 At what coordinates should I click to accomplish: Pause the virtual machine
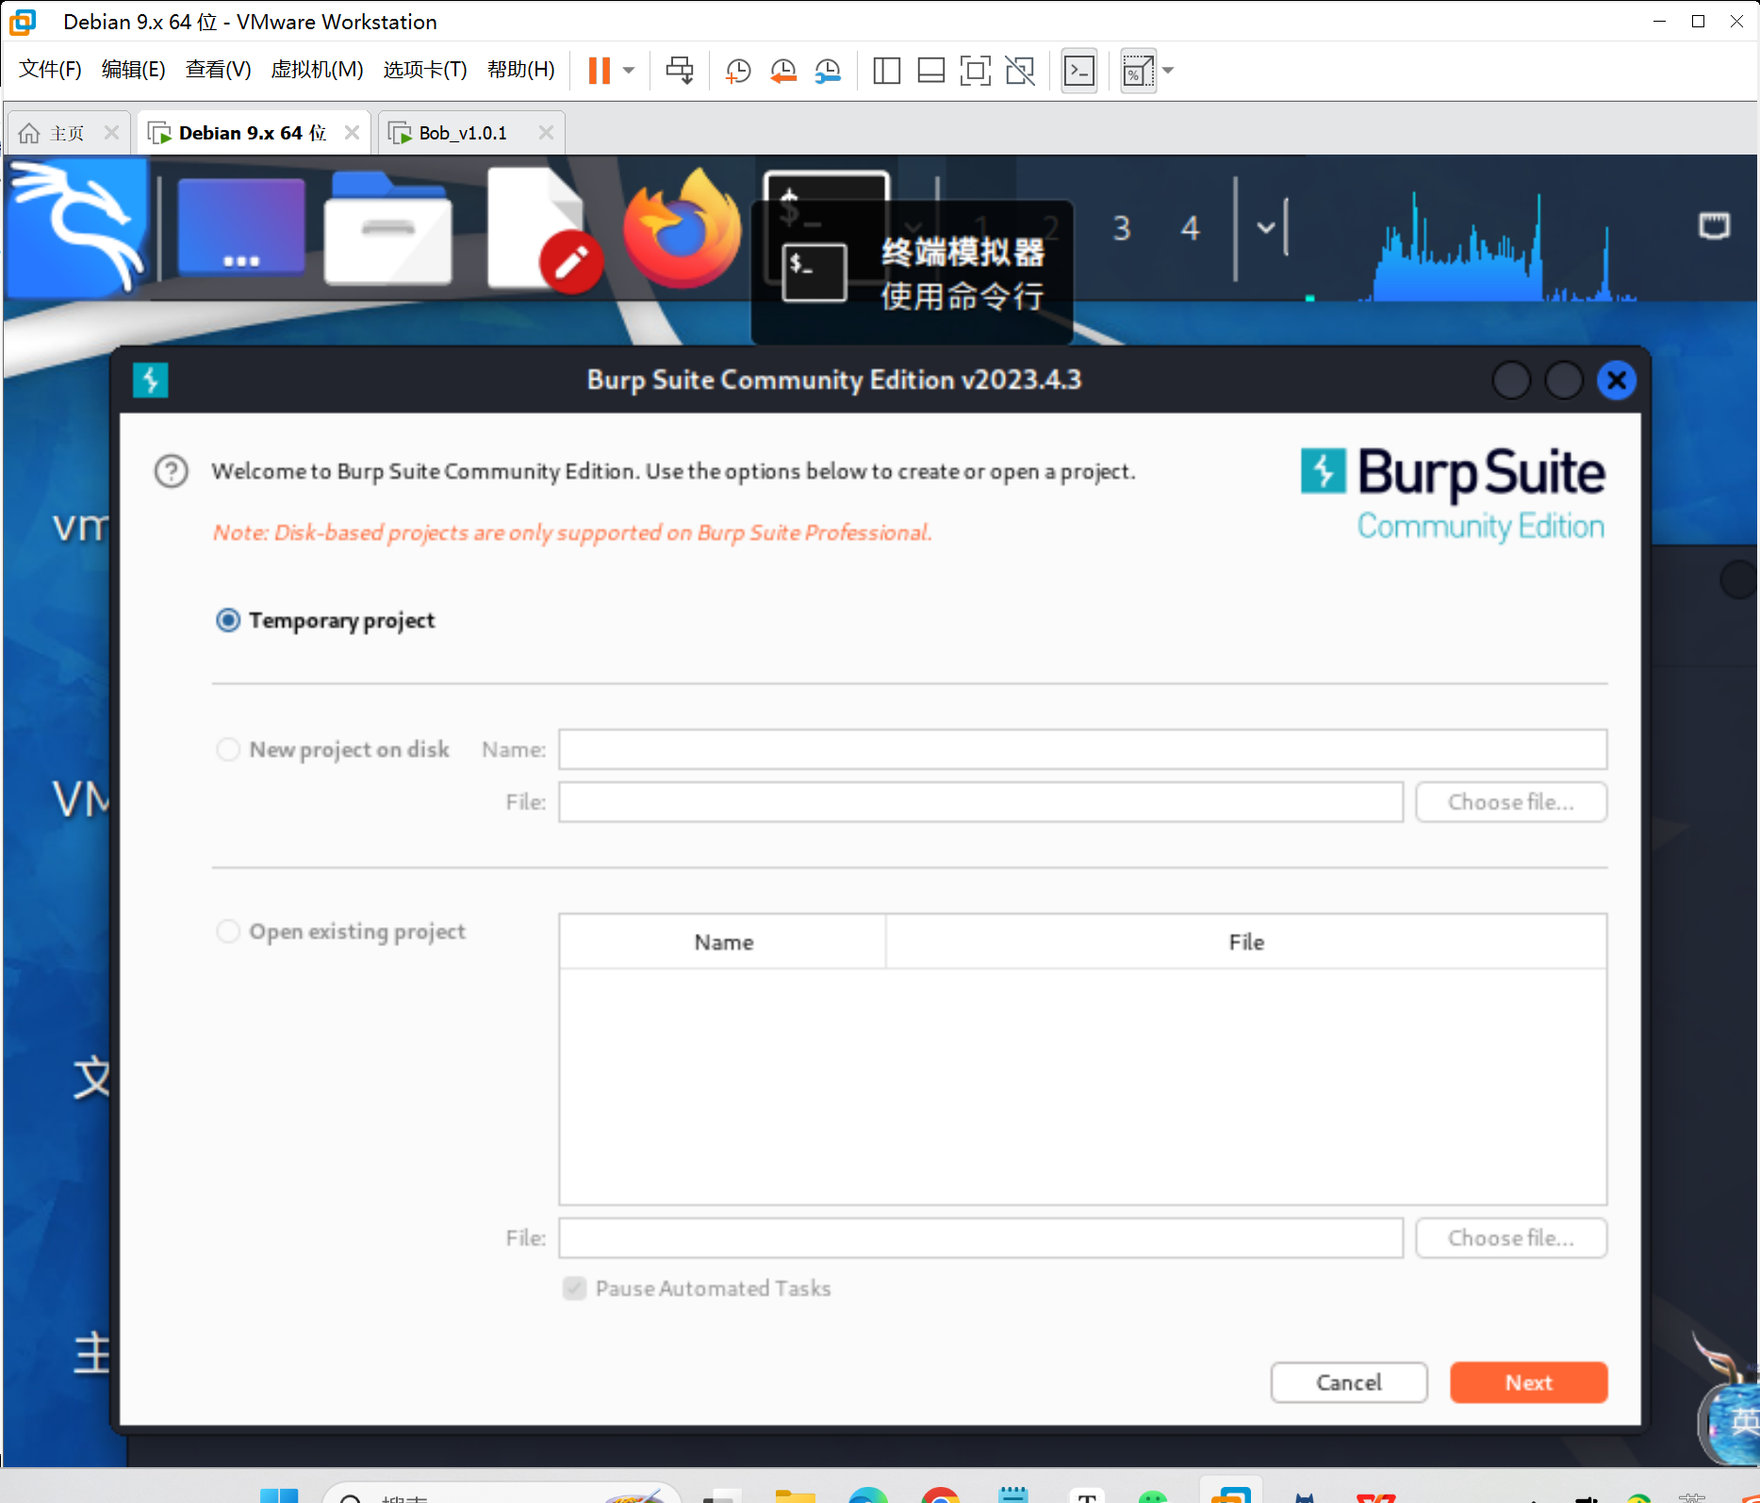pos(600,71)
